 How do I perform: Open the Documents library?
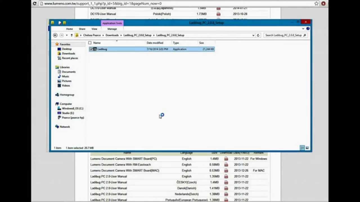[69, 72]
